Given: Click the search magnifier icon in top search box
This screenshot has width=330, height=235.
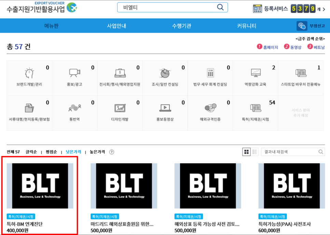Looking at the screenshot, I should click(220, 8).
